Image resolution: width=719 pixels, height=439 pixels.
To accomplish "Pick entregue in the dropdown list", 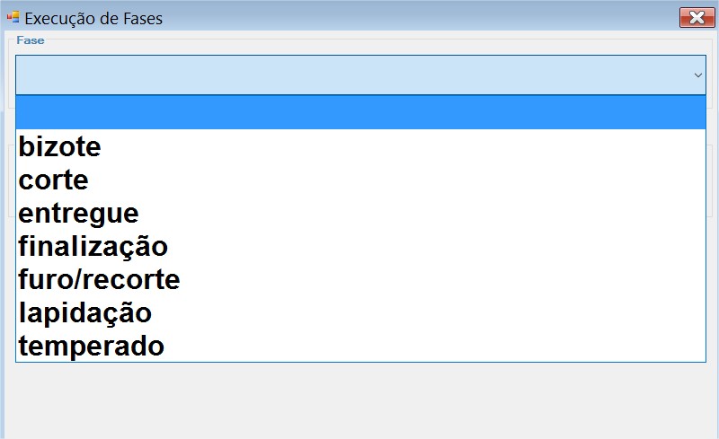I will pyautogui.click(x=361, y=213).
